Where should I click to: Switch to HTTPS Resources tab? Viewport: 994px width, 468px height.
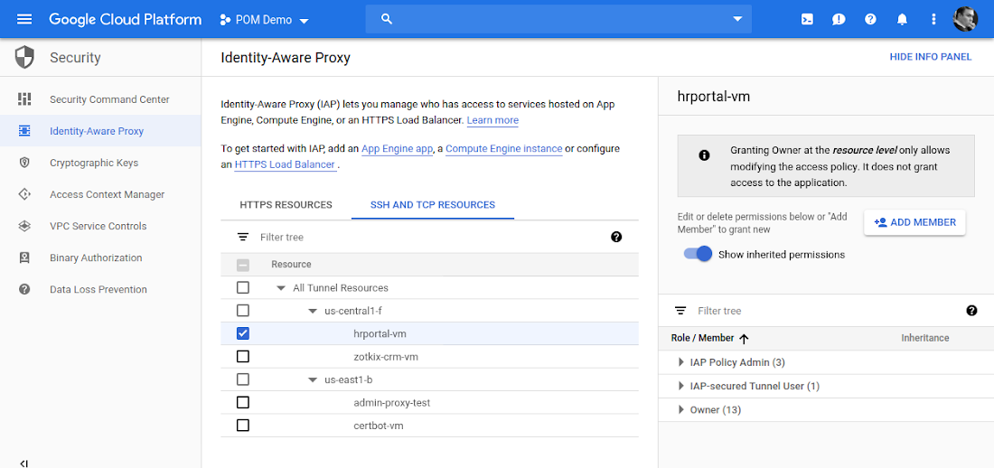tap(286, 205)
